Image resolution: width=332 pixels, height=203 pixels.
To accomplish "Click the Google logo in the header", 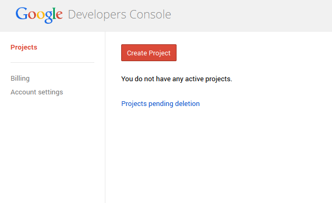I will click(39, 15).
